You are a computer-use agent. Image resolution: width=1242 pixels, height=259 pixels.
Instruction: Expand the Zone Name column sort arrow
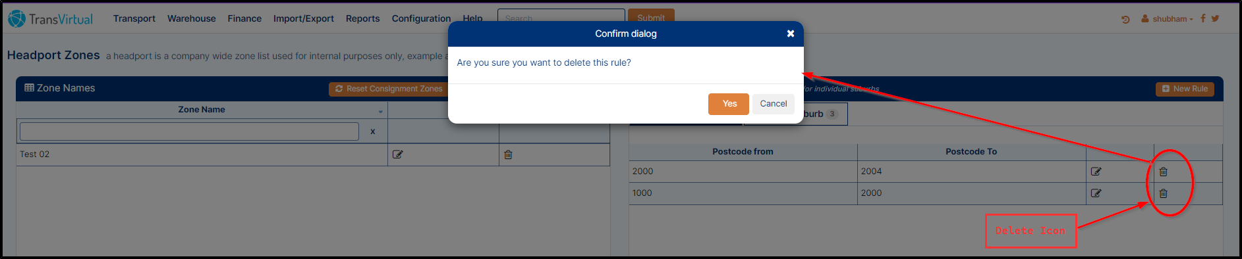tap(380, 111)
